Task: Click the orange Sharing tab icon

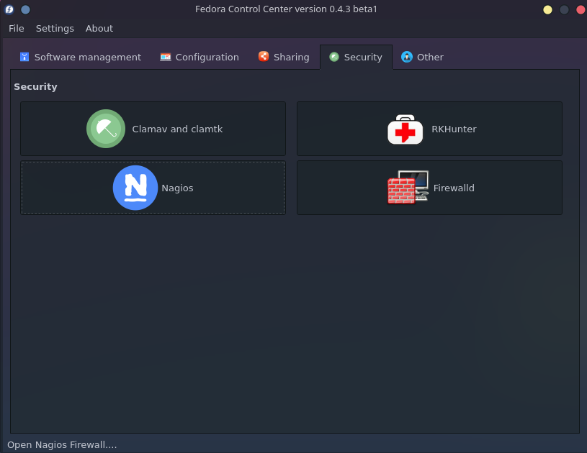Action: pyautogui.click(x=264, y=56)
